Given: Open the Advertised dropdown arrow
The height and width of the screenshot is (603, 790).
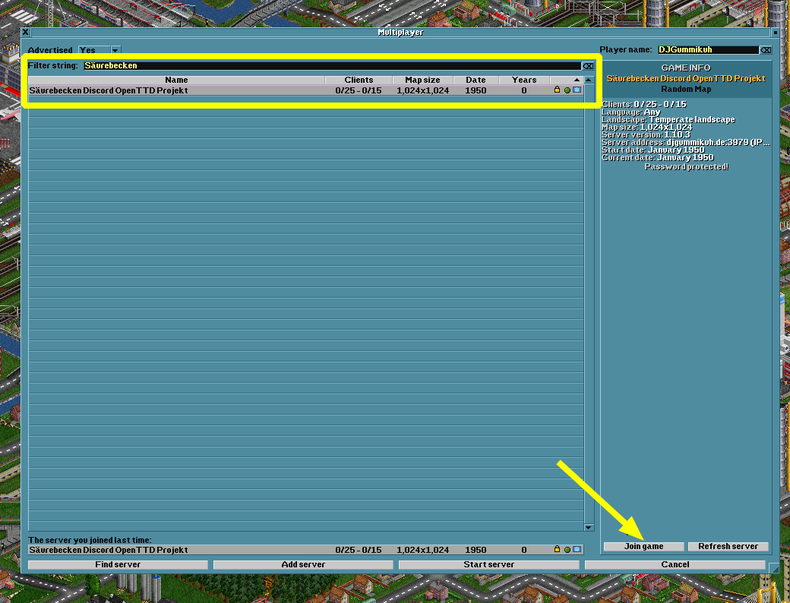Looking at the screenshot, I should (115, 50).
